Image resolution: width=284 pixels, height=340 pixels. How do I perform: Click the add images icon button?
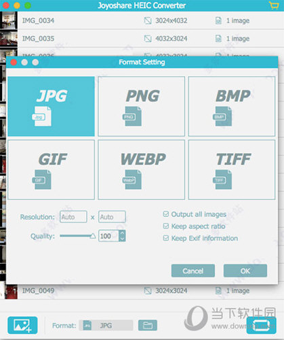tap(22, 325)
